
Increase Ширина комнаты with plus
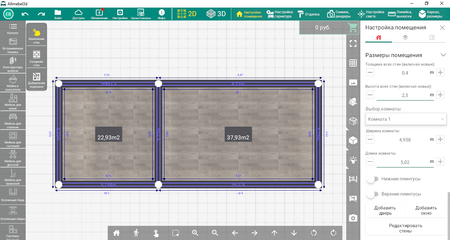click(440, 139)
